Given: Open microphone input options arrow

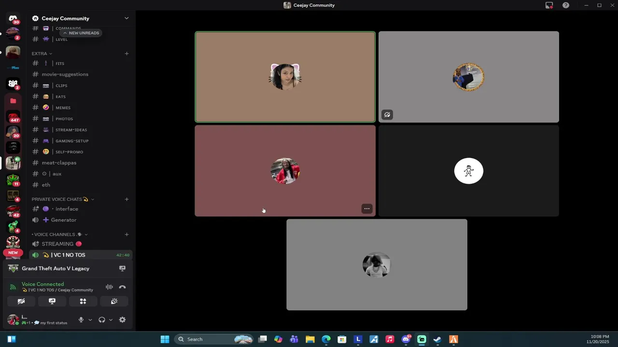Looking at the screenshot, I should click(x=90, y=320).
